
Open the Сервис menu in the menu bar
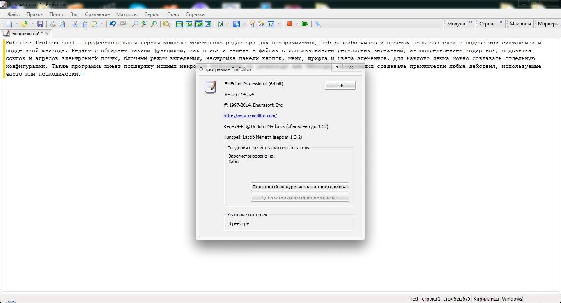(152, 14)
